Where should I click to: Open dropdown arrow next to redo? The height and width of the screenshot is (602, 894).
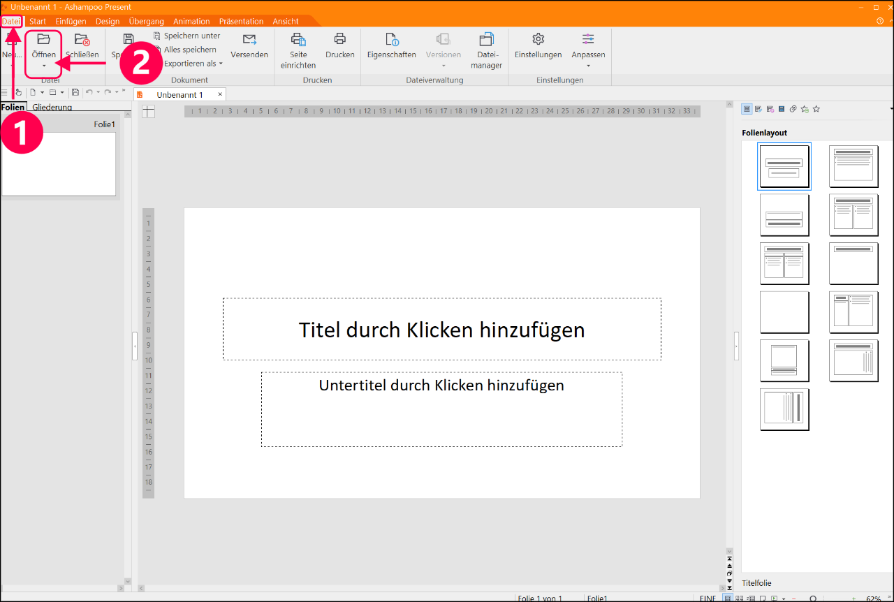117,92
